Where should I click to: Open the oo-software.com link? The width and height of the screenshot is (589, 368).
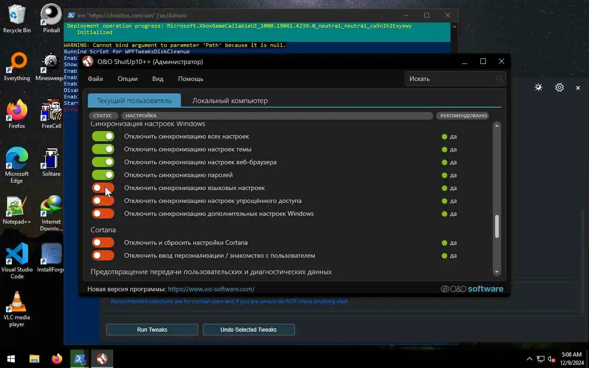point(211,289)
